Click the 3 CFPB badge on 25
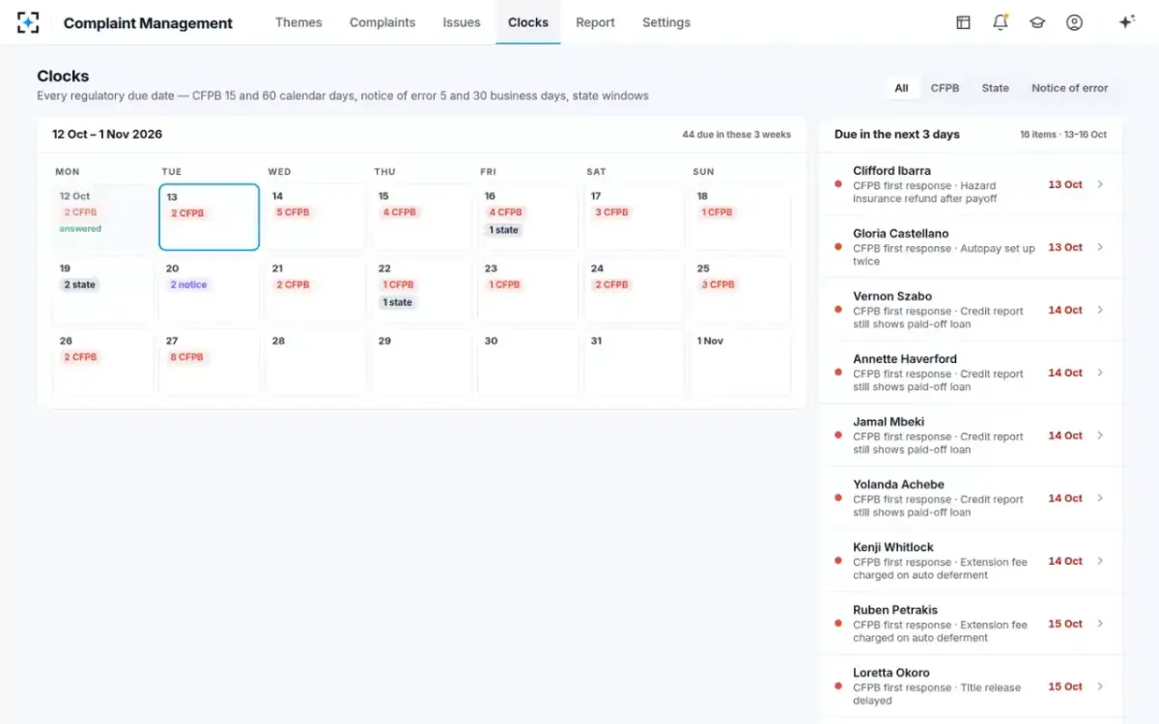Screen dimensions: 1159x724 coord(718,285)
